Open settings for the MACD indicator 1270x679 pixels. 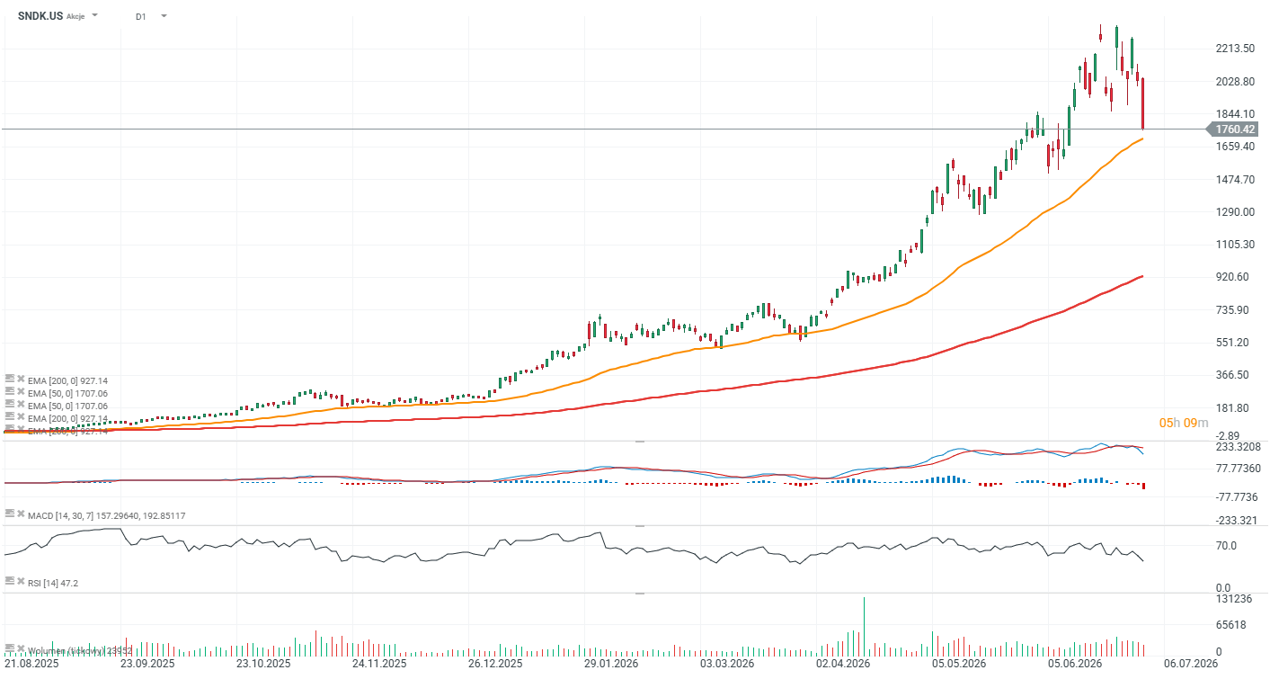(x=9, y=514)
